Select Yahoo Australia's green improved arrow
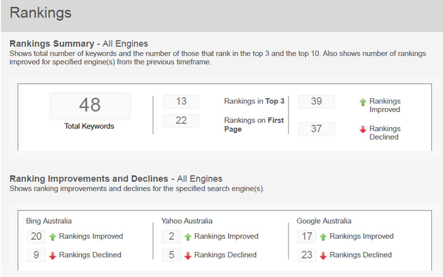Screen dimensions: 443x277 [188, 237]
